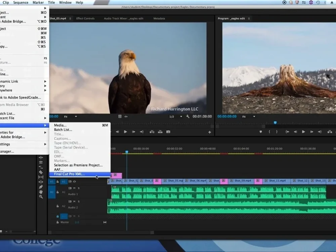Switch to Effect Controls tab
The width and height of the screenshot is (336, 252).
85,18
